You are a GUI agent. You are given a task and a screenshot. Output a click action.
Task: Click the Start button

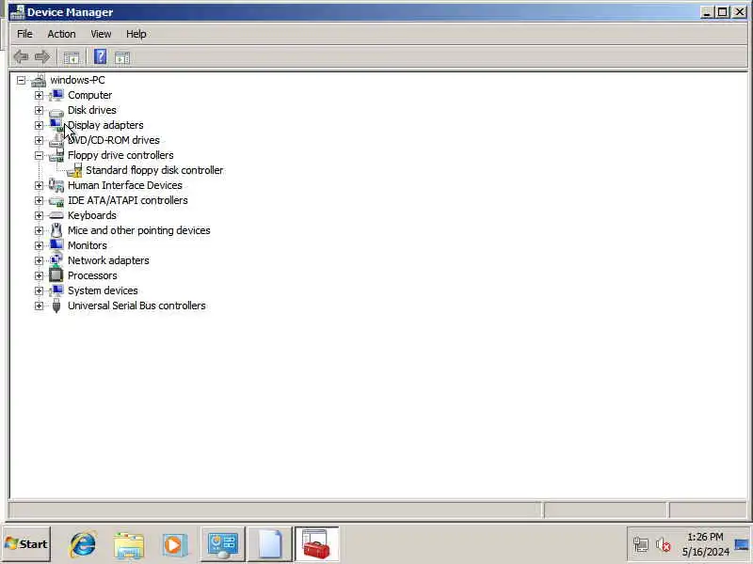[27, 544]
